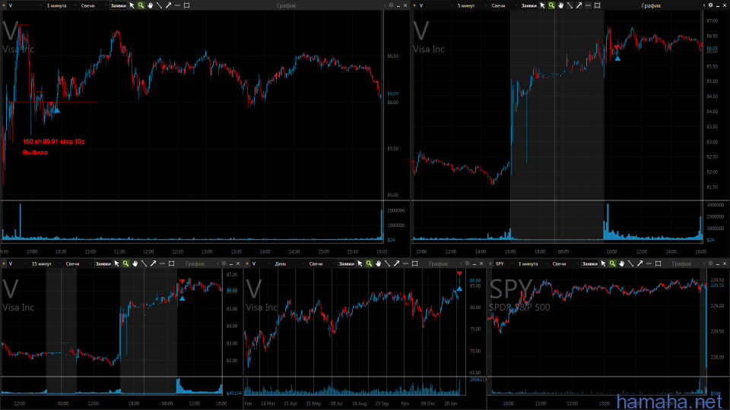Toggle the orange link dot of the 5 минут V chart

click(x=415, y=5)
